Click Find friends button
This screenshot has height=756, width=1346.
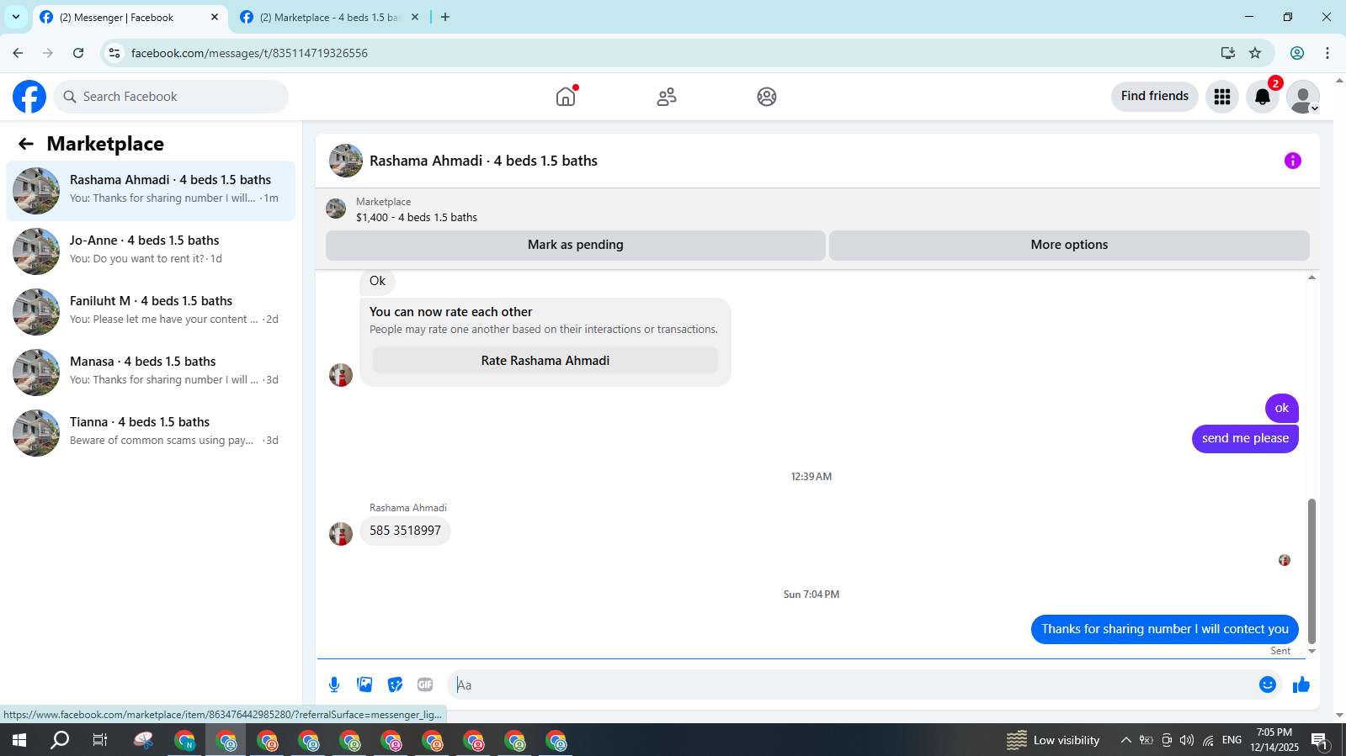(1155, 96)
